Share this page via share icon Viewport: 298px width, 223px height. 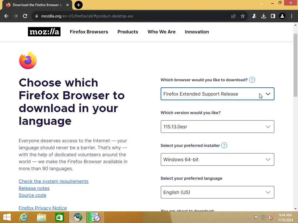(x=233, y=16)
